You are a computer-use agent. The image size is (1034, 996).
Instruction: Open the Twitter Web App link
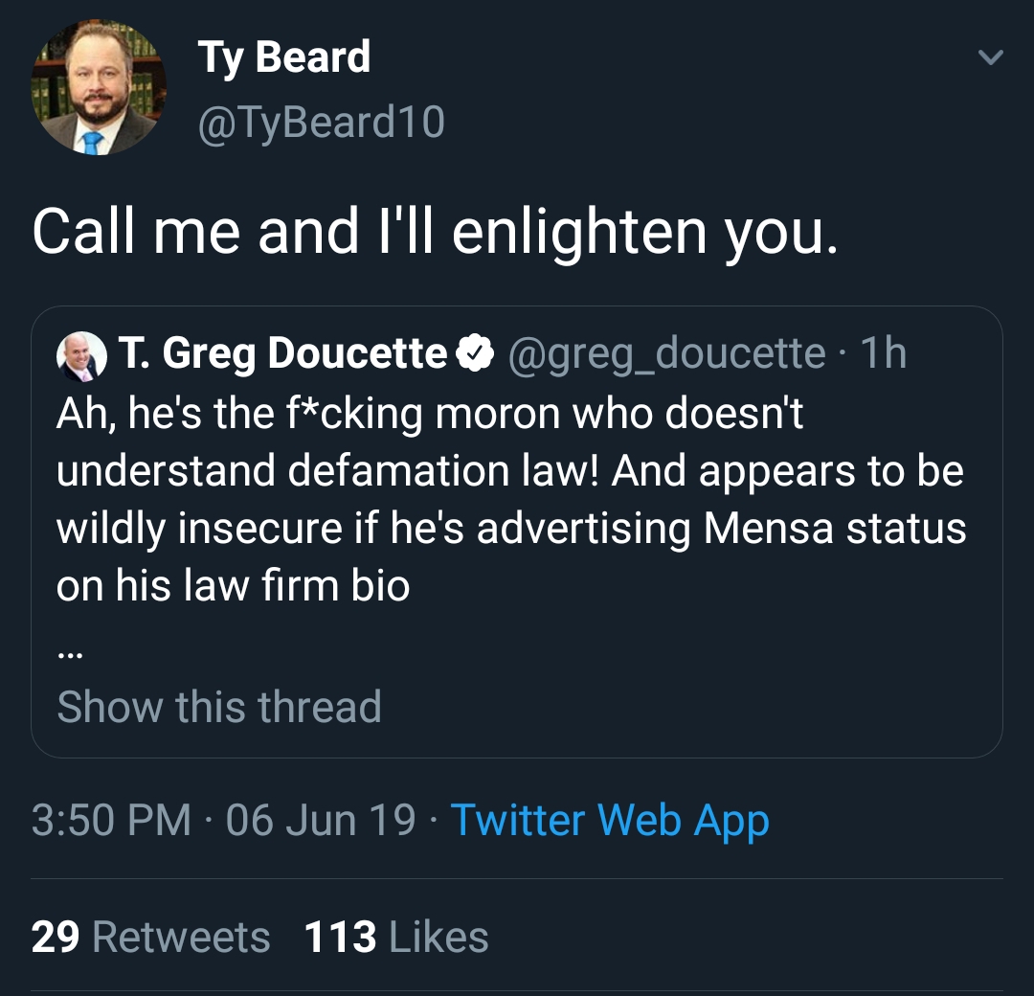pyautogui.click(x=610, y=820)
